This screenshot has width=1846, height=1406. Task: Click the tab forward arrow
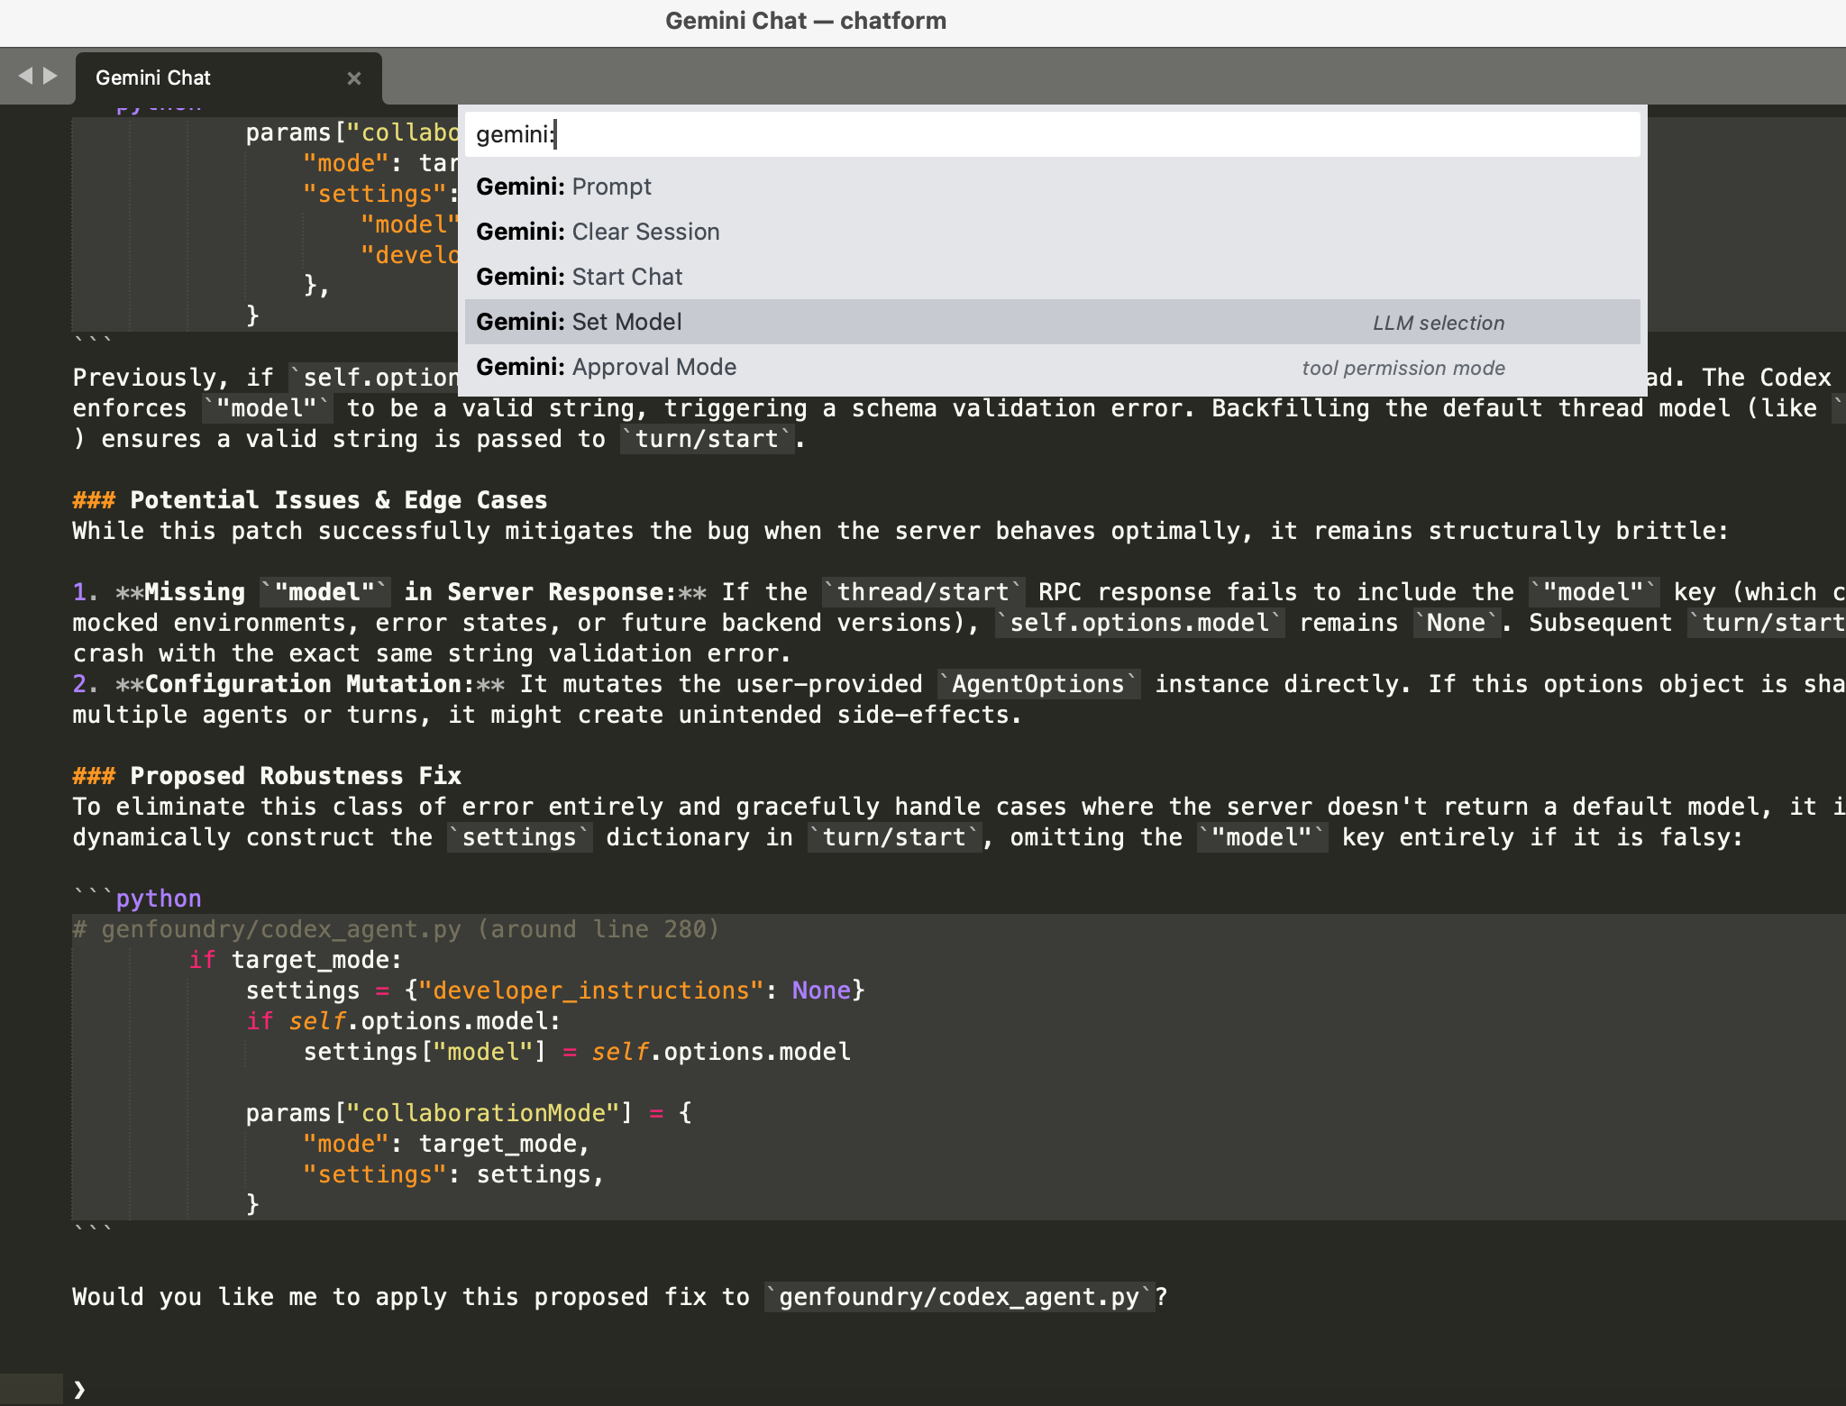(50, 77)
